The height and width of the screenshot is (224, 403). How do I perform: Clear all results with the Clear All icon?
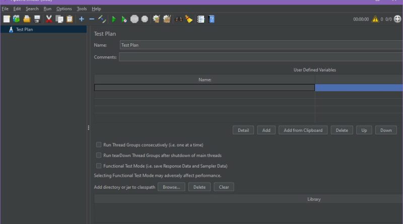pos(167,19)
